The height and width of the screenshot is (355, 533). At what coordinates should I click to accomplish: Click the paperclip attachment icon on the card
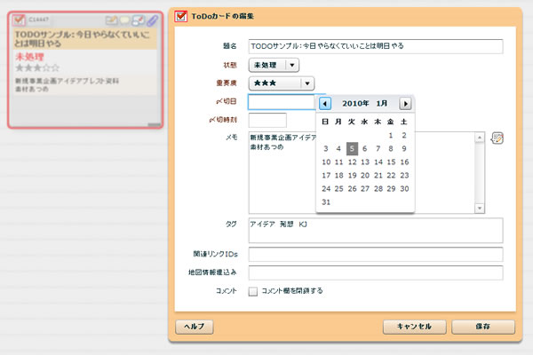click(151, 20)
